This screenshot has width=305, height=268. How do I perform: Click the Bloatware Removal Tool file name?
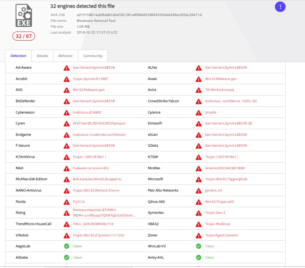96,21
